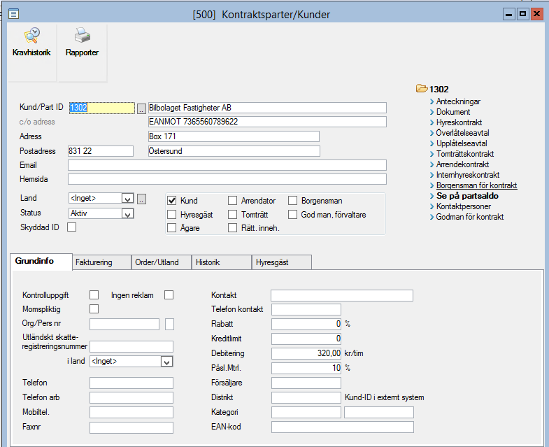Click the EAN-kod field
The height and width of the screenshot is (447, 549).
(x=343, y=427)
